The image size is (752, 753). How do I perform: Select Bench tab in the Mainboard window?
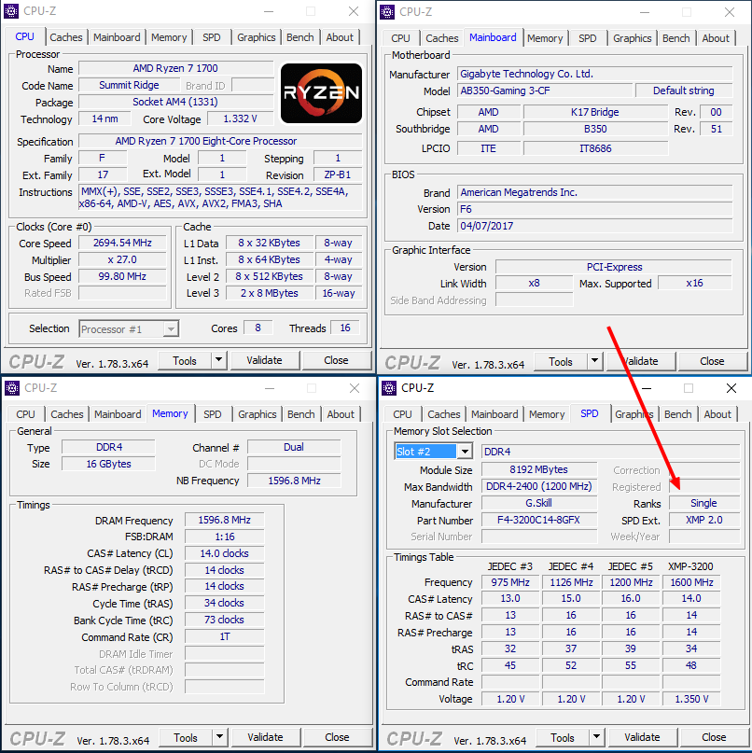676,38
